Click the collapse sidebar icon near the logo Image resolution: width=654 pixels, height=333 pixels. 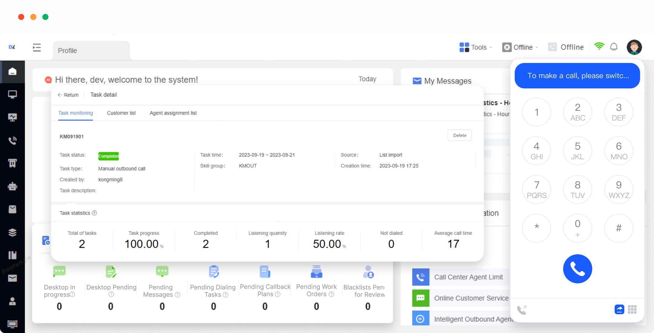37,48
